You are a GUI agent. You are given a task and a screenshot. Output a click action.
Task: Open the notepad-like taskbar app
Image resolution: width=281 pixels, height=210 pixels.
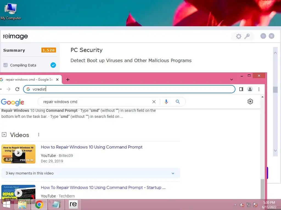tap(56, 205)
